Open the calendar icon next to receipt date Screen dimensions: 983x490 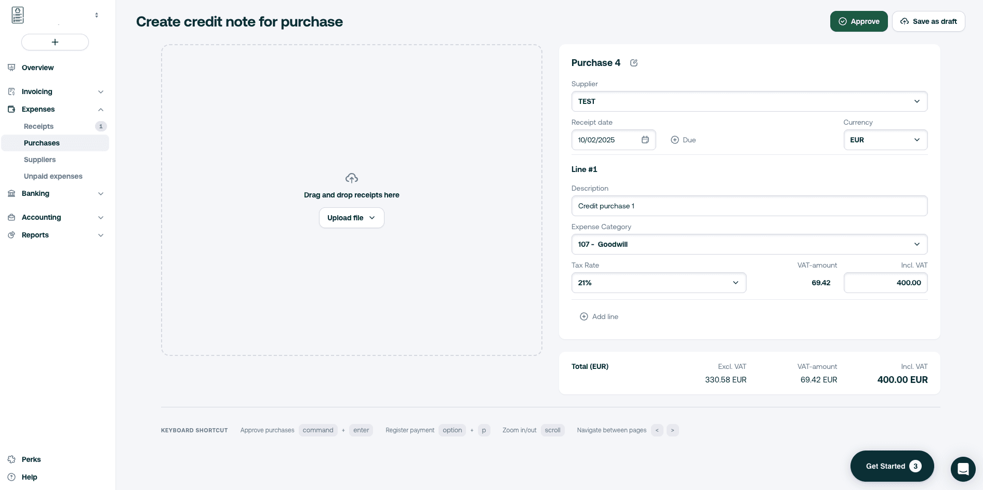(645, 140)
